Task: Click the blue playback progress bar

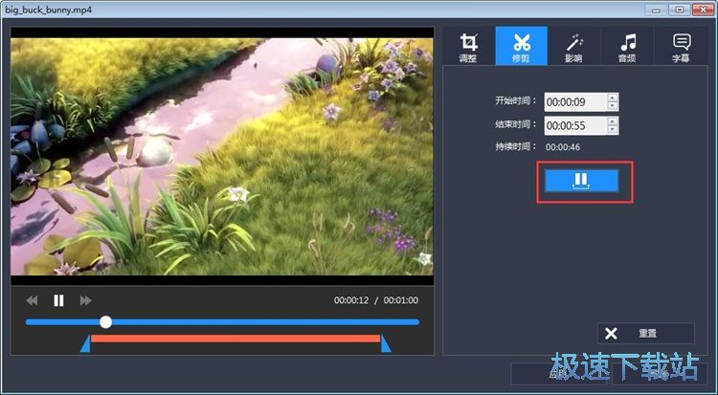Action: coord(222,322)
